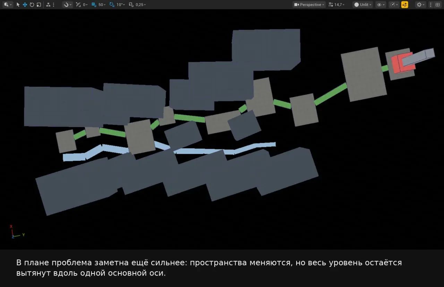Open scale snap 0,25 dropdown
The height and width of the screenshot is (287, 444).
pyautogui.click(x=141, y=5)
